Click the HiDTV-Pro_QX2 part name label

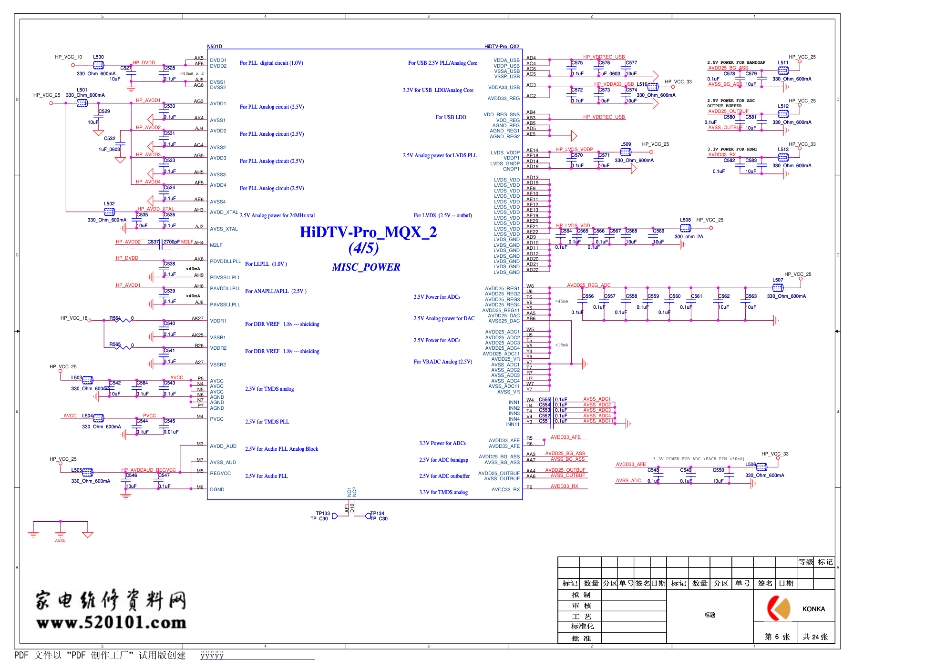502,46
